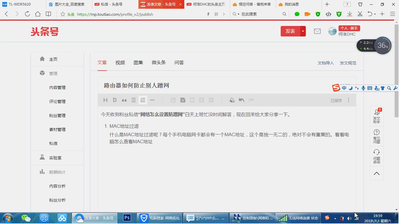Insert horizontal divider line
This screenshot has height=224, width=399.
[x=152, y=100]
